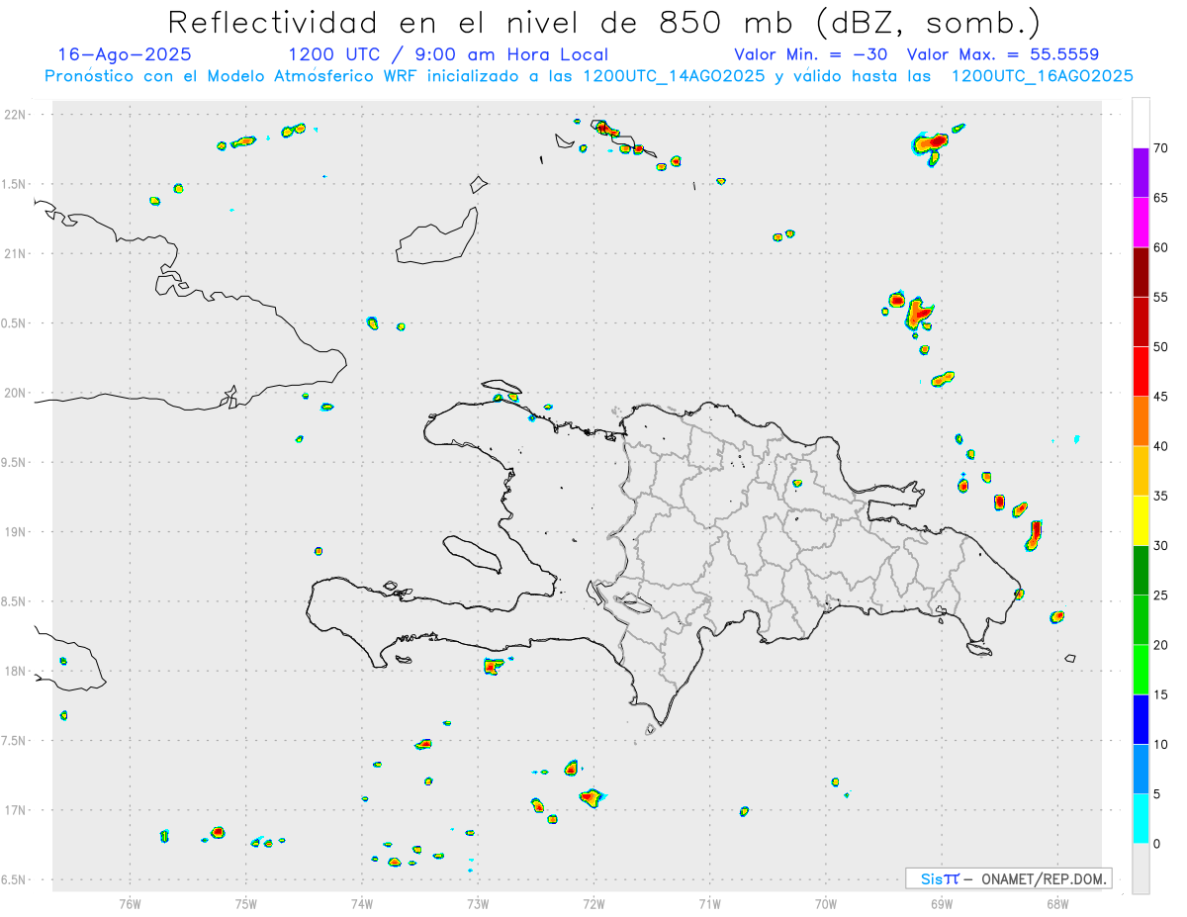1187x917 pixels.
Task: Click the colorbar value label '70'
Action: [x=1160, y=148]
